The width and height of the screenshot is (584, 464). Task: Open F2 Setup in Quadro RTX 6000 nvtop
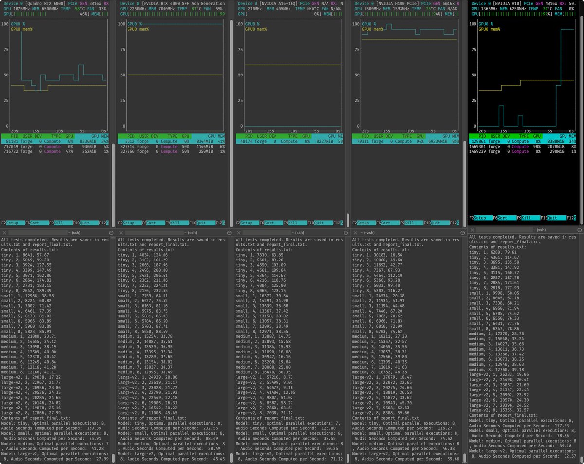coord(13,223)
